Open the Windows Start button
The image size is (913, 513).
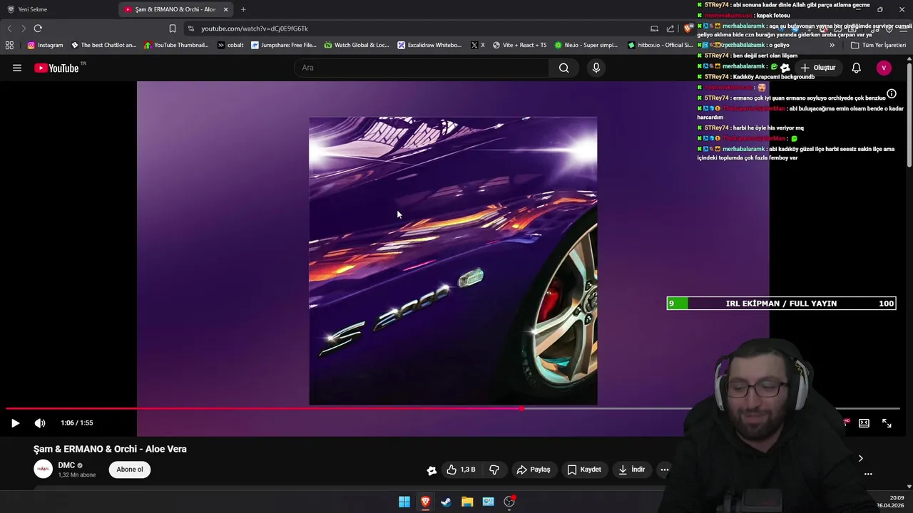coord(404,502)
